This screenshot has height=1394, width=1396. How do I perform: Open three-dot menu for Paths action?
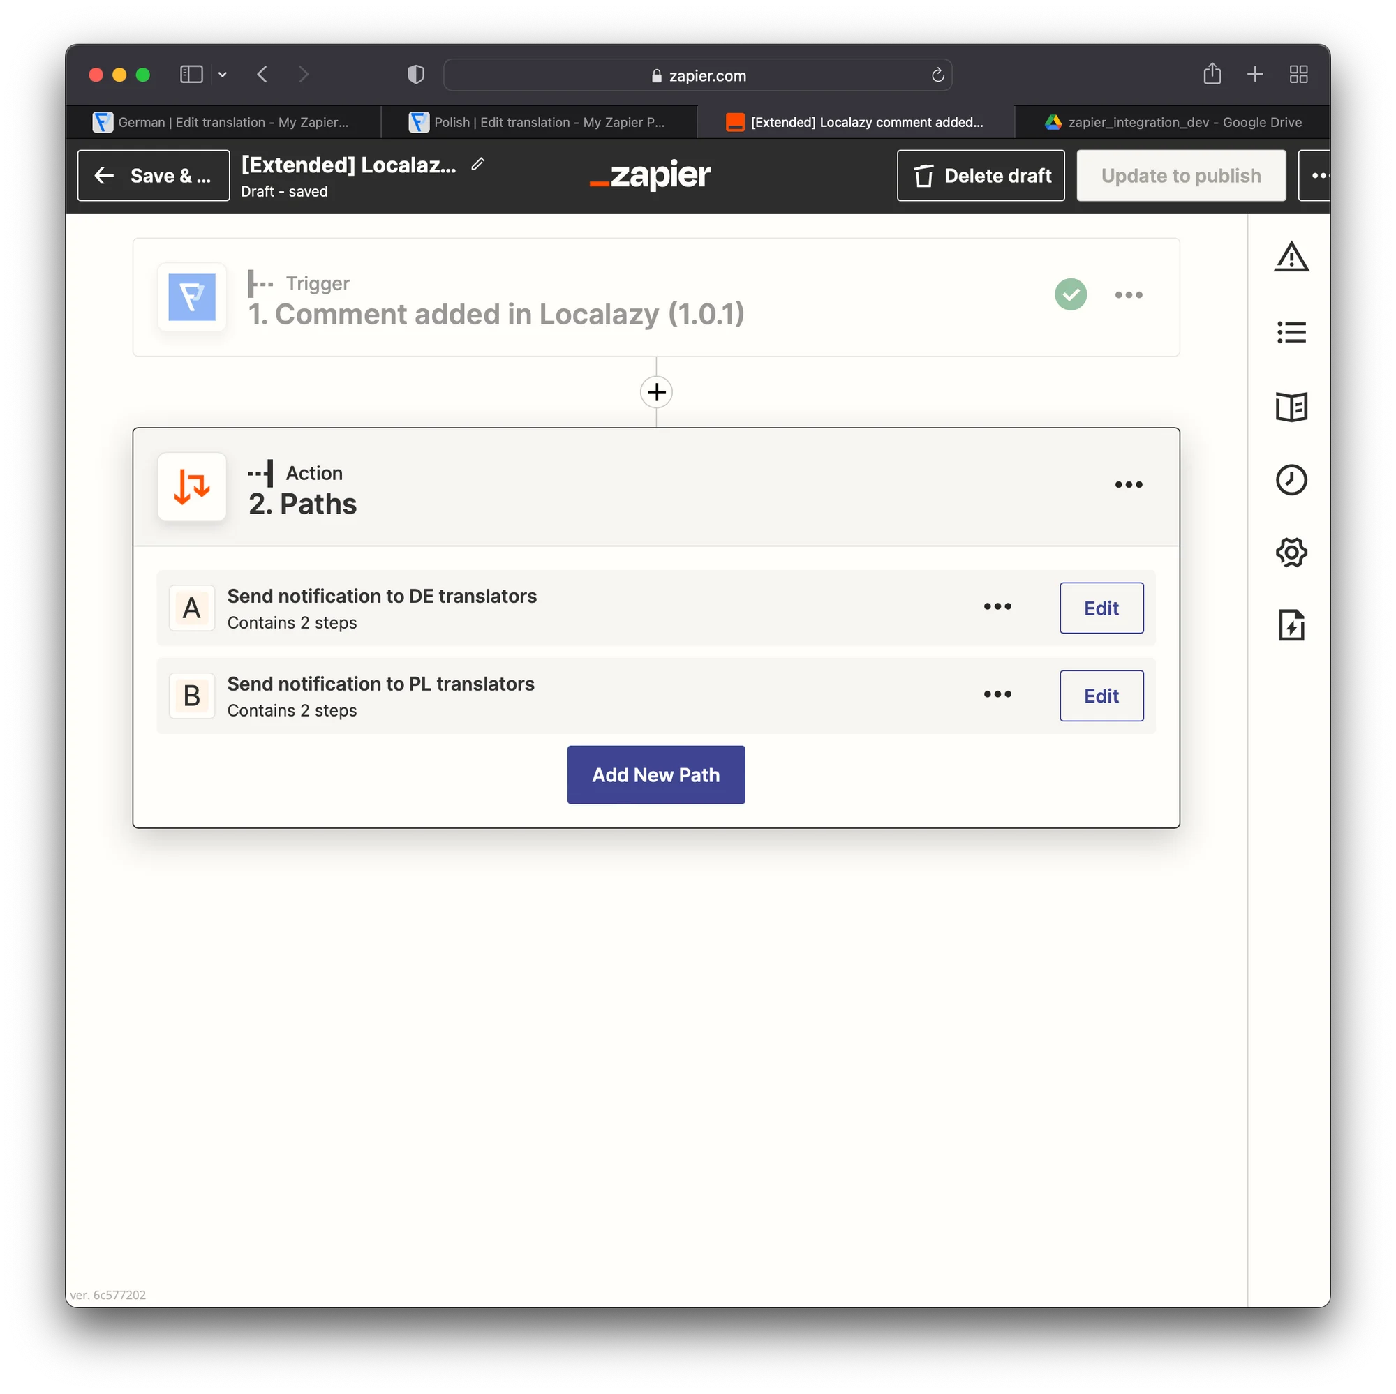point(1128,485)
